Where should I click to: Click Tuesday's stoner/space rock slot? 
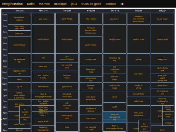[67, 117]
